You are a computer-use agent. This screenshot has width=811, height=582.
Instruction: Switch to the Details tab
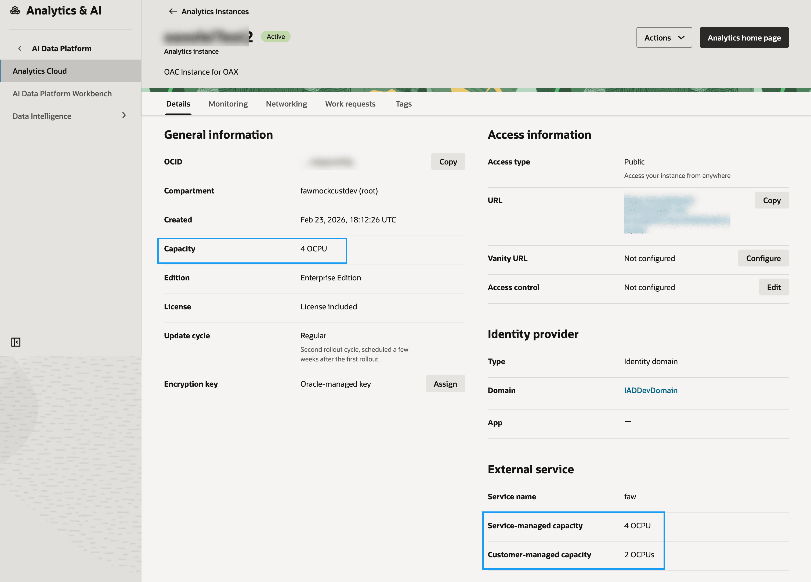pos(178,104)
